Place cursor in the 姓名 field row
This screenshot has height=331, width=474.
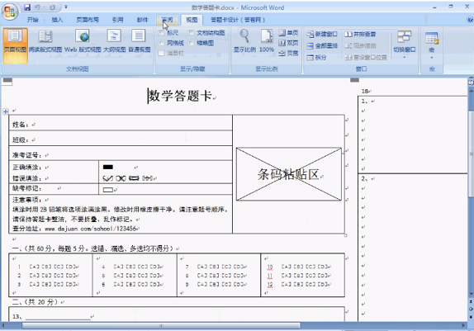click(121, 123)
